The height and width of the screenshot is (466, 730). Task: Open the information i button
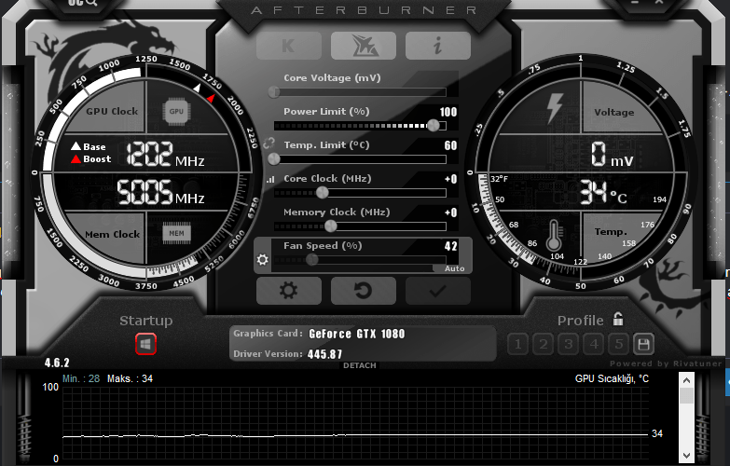click(437, 46)
